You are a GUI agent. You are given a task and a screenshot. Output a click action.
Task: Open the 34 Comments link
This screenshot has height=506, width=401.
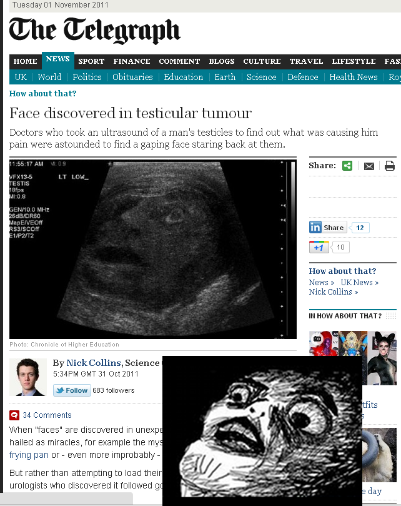click(47, 415)
